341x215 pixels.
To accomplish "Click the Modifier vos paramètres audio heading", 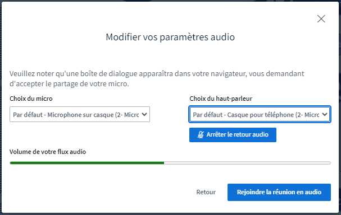I will click(170, 37).
